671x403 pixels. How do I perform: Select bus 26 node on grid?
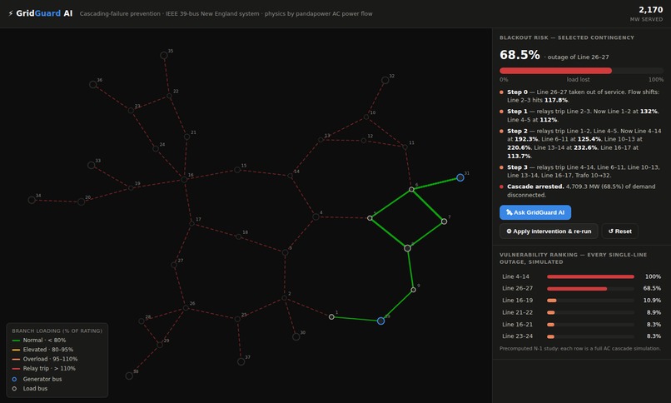tap(186, 307)
